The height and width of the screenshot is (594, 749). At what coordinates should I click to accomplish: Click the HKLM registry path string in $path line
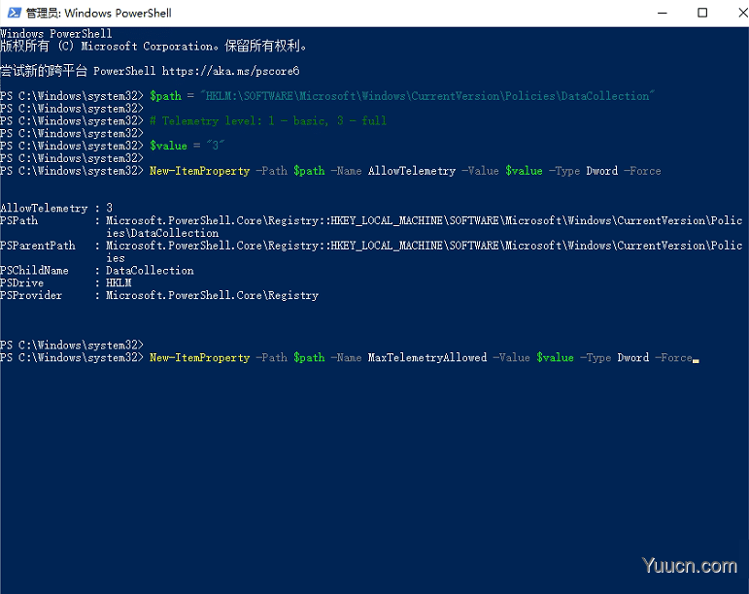428,96
